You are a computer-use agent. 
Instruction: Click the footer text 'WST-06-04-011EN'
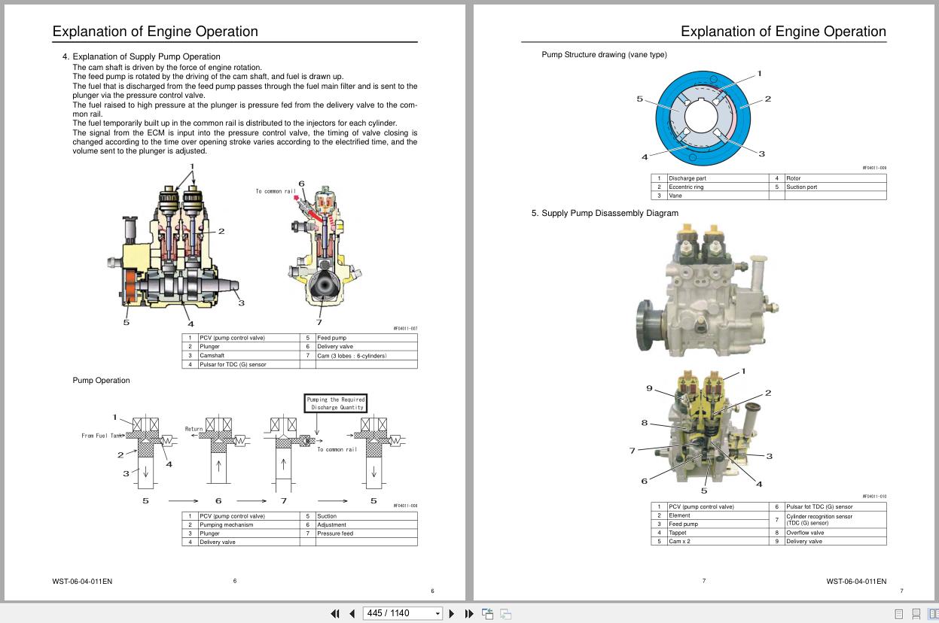tap(83, 581)
